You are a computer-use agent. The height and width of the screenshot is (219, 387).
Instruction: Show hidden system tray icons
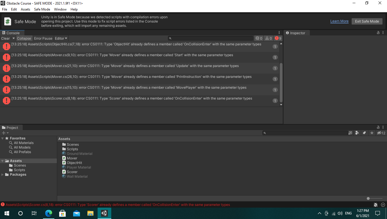point(319,213)
